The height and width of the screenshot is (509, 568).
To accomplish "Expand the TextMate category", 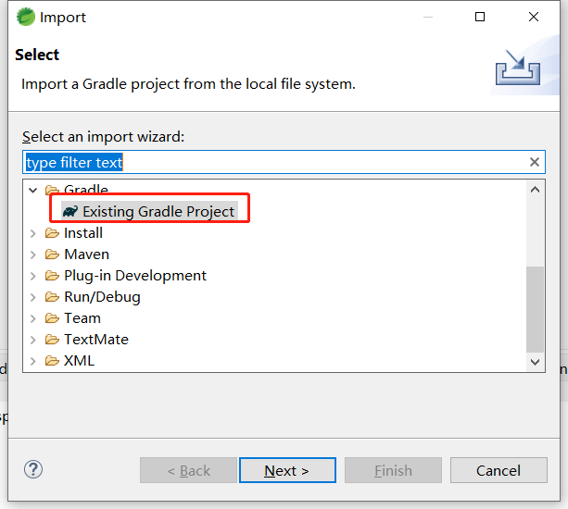I will tap(33, 340).
